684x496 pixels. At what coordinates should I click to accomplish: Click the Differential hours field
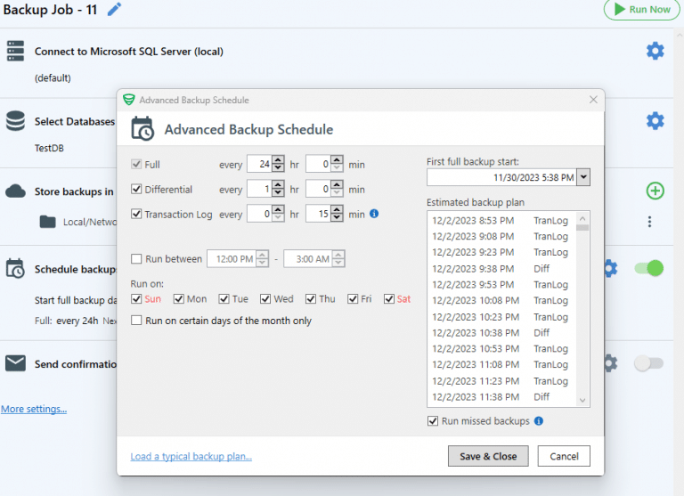click(259, 189)
